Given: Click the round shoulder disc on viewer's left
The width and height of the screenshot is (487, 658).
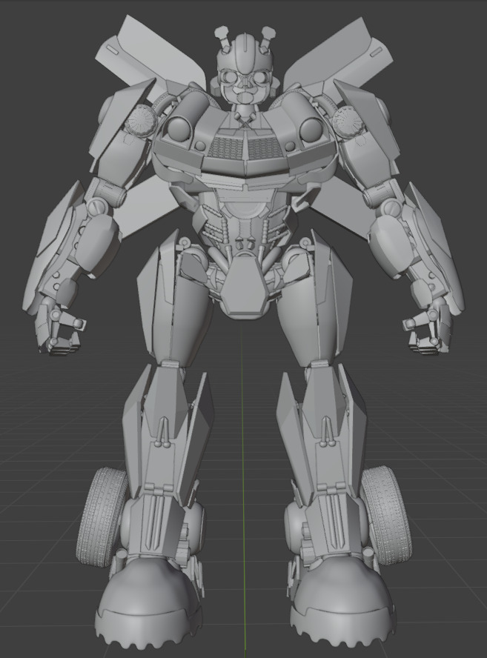Looking at the screenshot, I should pos(140,119).
